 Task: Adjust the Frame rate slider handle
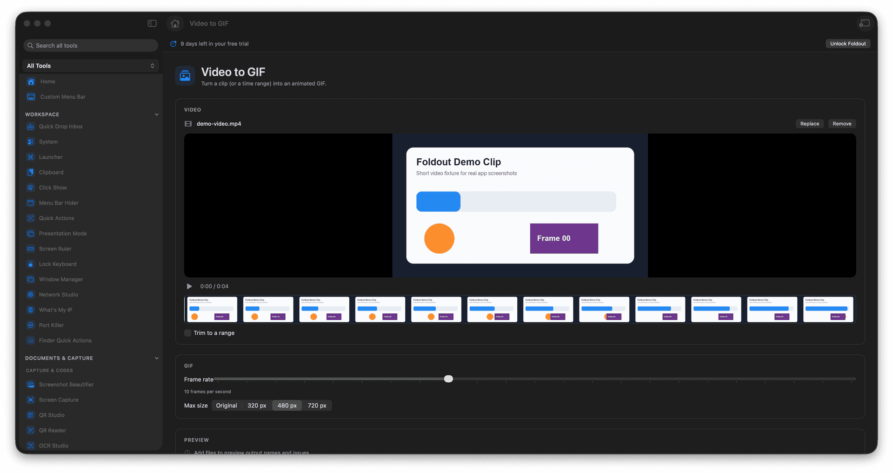448,379
